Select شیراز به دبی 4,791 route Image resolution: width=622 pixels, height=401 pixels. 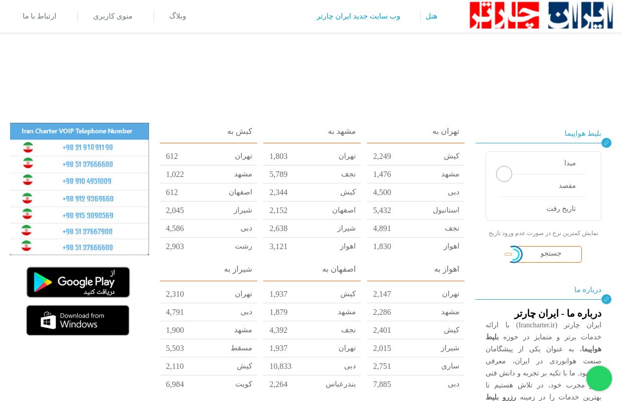(209, 312)
